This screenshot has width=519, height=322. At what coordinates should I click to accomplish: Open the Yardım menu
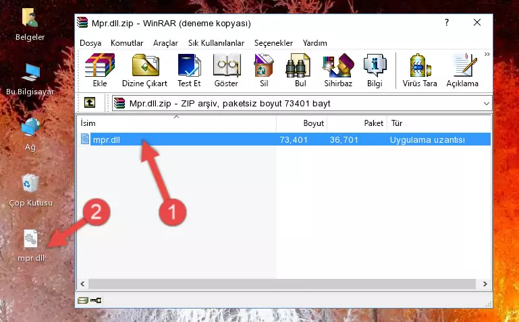pos(315,43)
